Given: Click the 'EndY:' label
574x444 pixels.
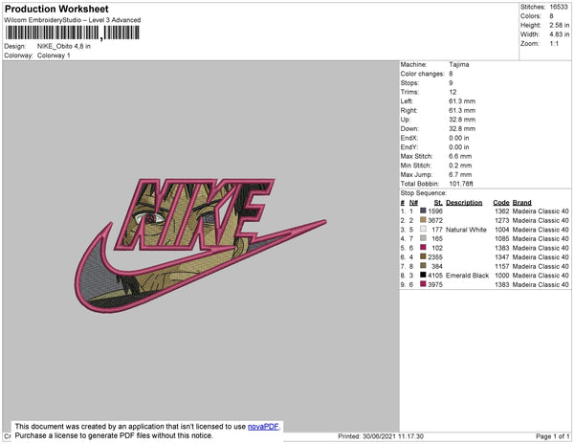Looking at the screenshot, I should tap(408, 146).
